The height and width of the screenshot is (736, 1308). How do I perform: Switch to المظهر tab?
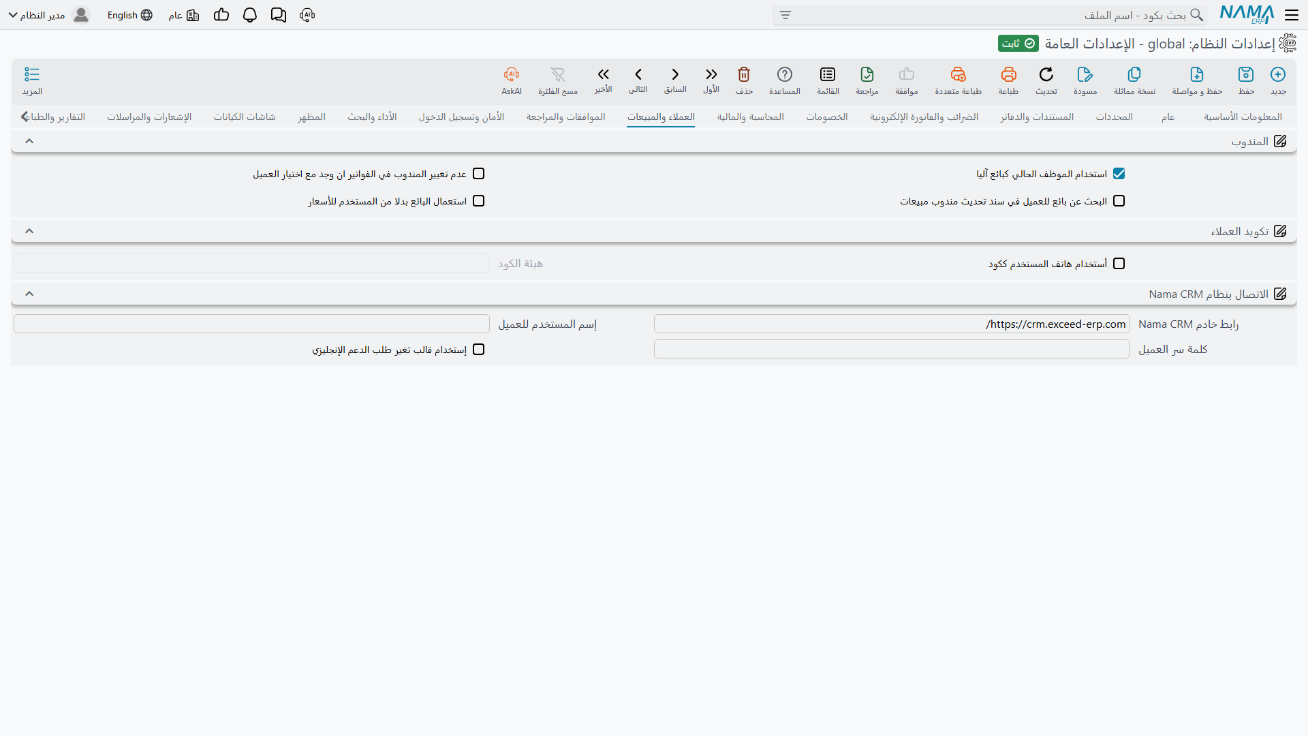311,117
